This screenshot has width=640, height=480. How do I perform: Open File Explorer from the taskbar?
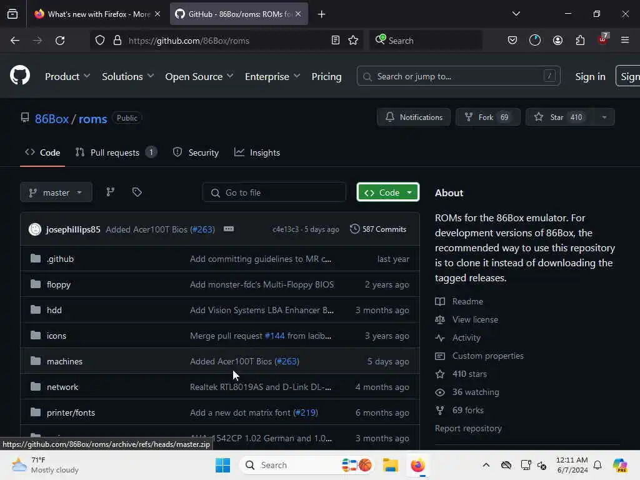[390, 465]
